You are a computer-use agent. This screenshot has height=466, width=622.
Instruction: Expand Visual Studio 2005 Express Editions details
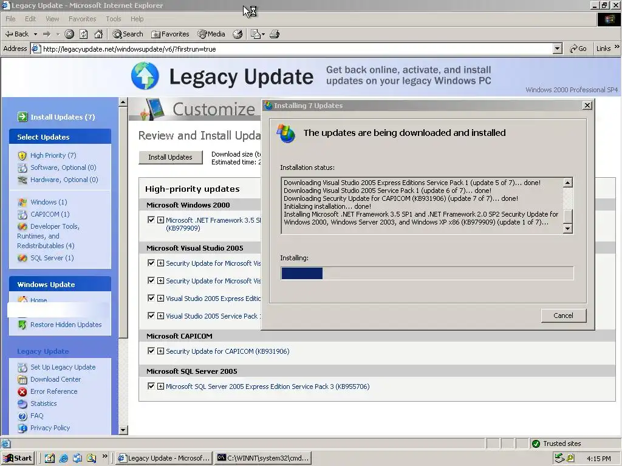click(x=160, y=299)
